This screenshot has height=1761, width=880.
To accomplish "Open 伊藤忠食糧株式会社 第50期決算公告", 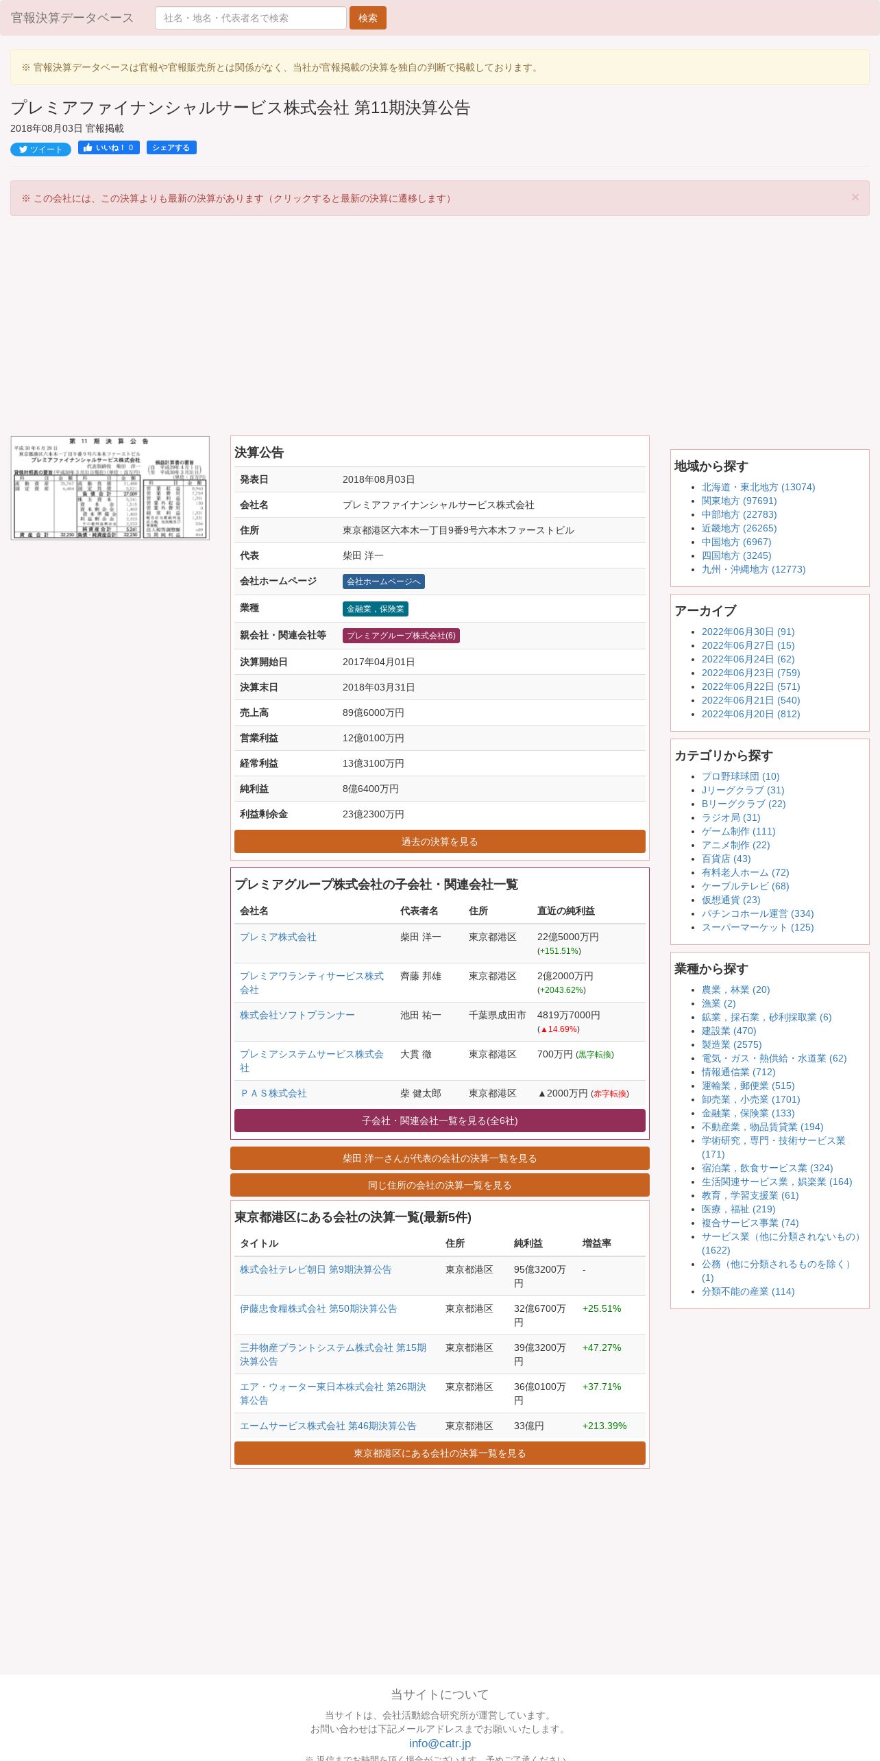I will 319,1308.
